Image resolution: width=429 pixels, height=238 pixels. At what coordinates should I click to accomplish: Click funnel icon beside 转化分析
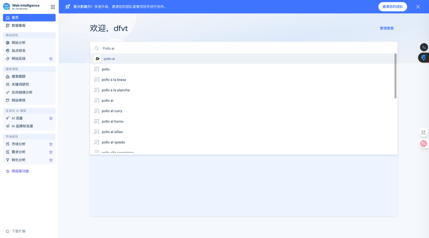(x=8, y=160)
